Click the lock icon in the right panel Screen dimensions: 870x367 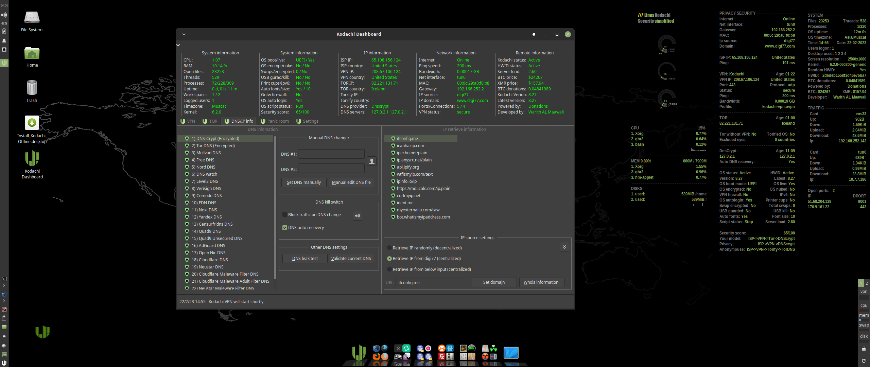pos(864,349)
